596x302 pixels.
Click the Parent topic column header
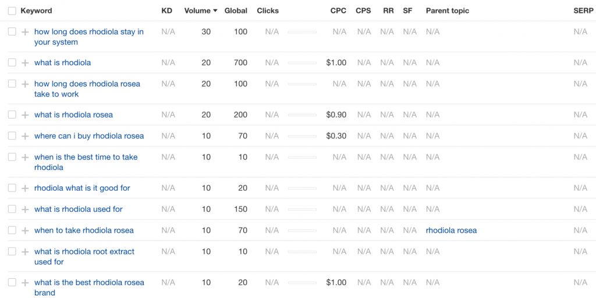[448, 11]
